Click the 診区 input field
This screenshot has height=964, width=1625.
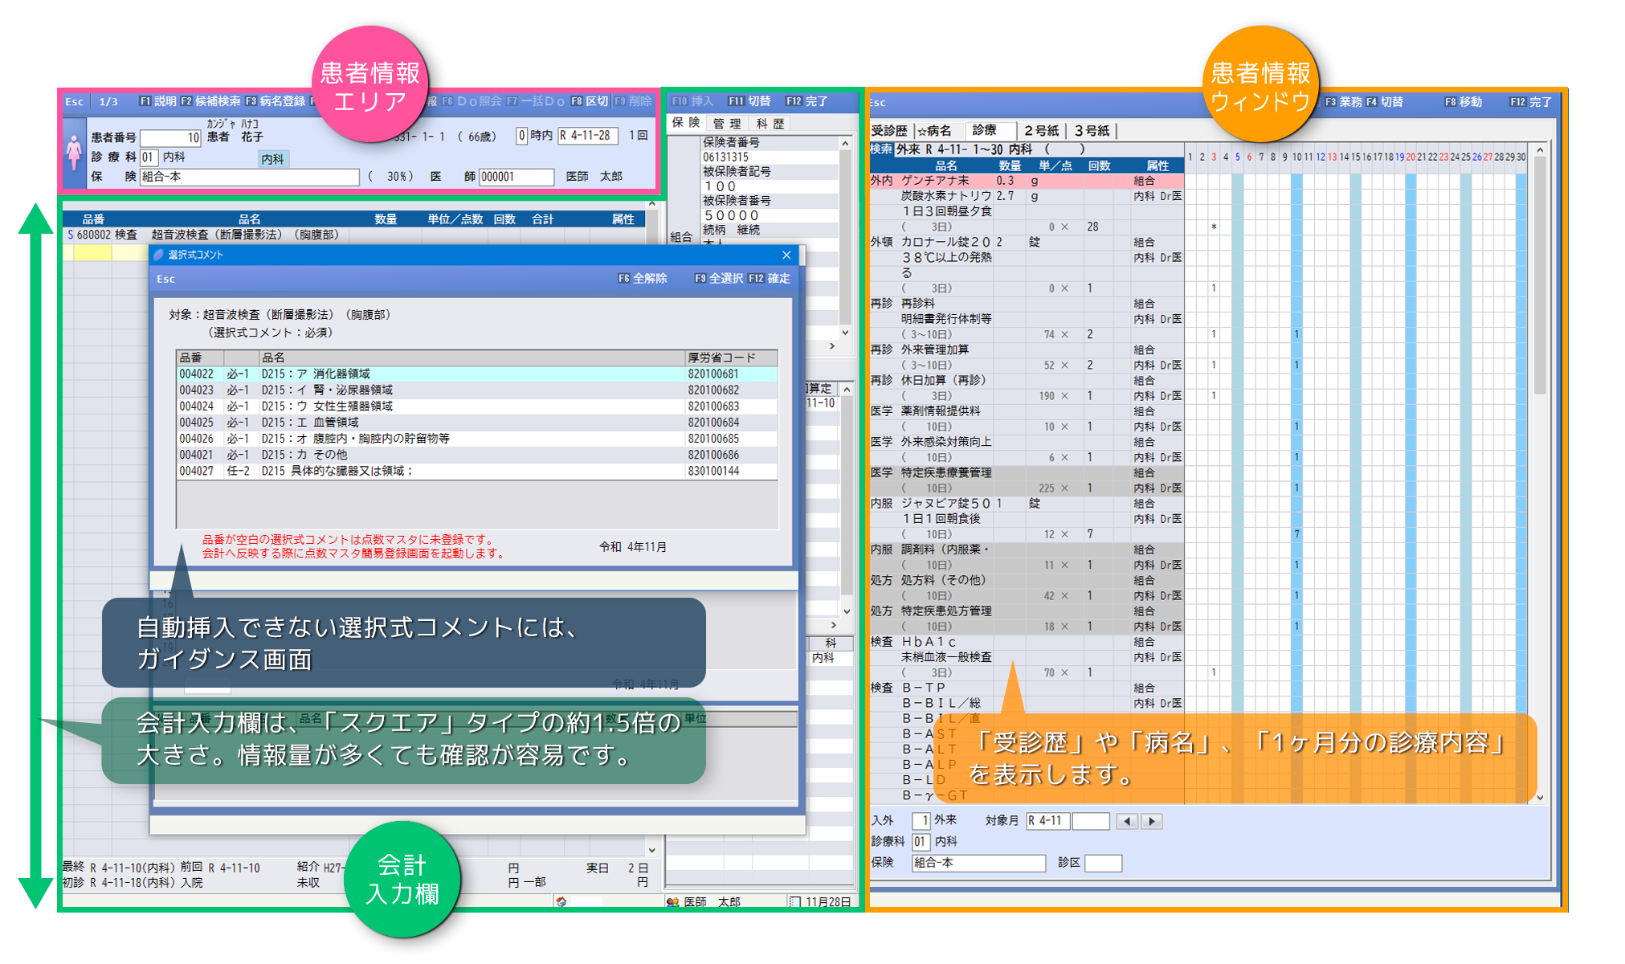pyautogui.click(x=1103, y=864)
